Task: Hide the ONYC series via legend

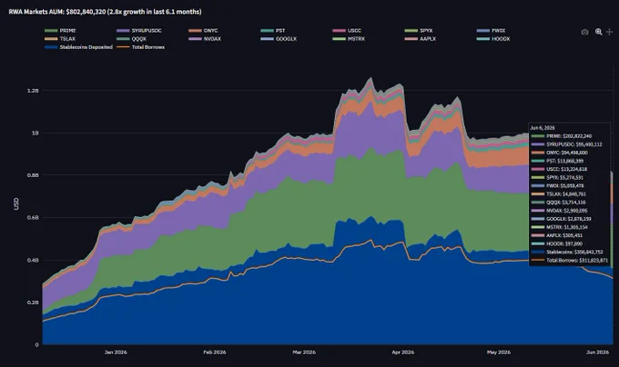Action: pyautogui.click(x=203, y=31)
